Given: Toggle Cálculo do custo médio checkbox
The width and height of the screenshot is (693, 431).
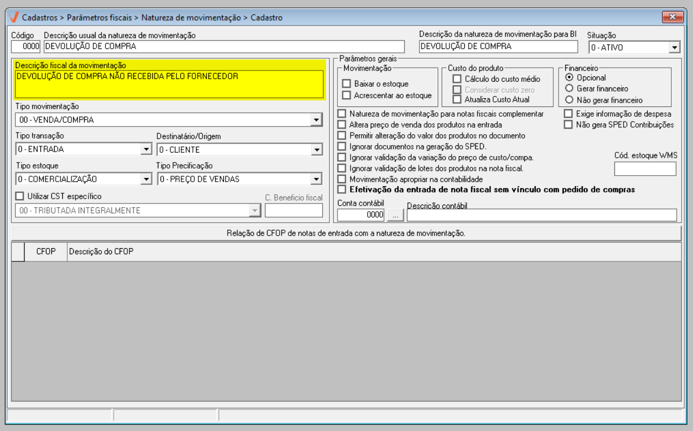Looking at the screenshot, I should click(x=457, y=79).
